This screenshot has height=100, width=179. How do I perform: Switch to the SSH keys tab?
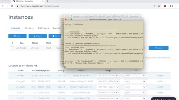[29, 28]
